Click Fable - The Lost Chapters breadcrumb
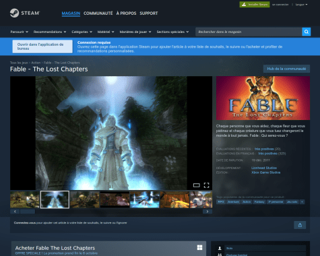 click(62, 63)
